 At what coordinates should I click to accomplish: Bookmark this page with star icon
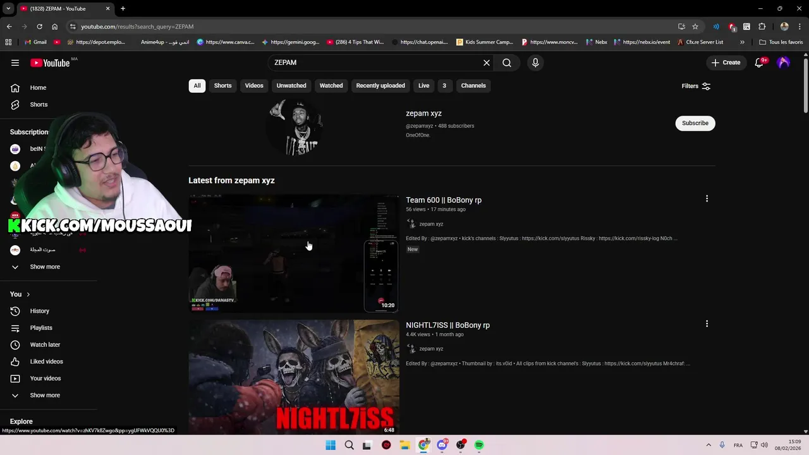[x=695, y=27]
